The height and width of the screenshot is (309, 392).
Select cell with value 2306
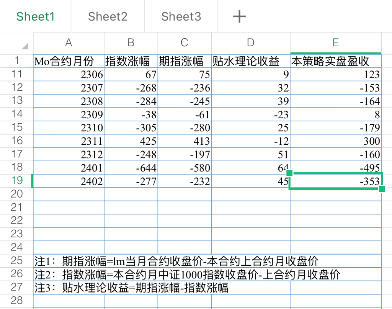69,75
